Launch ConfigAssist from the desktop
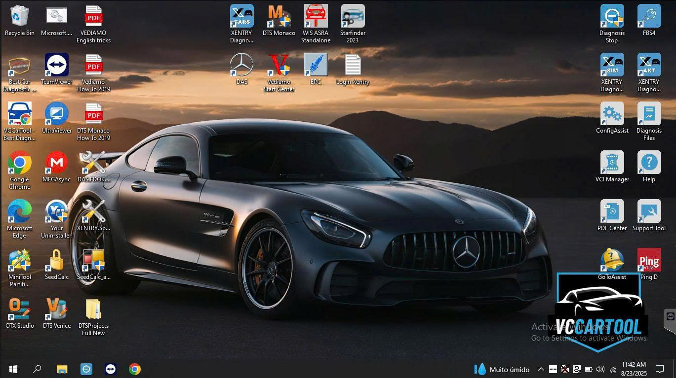This screenshot has height=378, width=676. pos(612,114)
